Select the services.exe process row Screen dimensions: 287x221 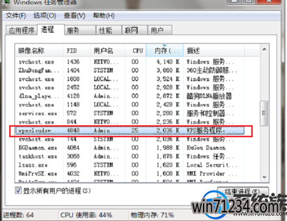click(129, 113)
